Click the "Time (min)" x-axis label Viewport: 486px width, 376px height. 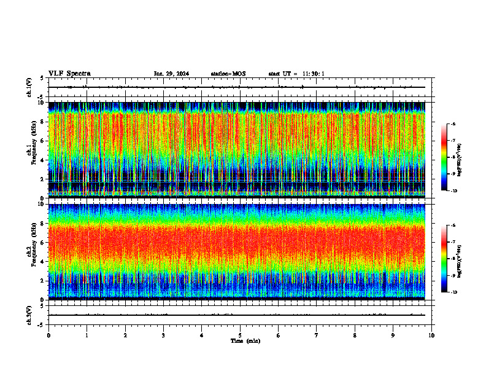[x=245, y=341]
